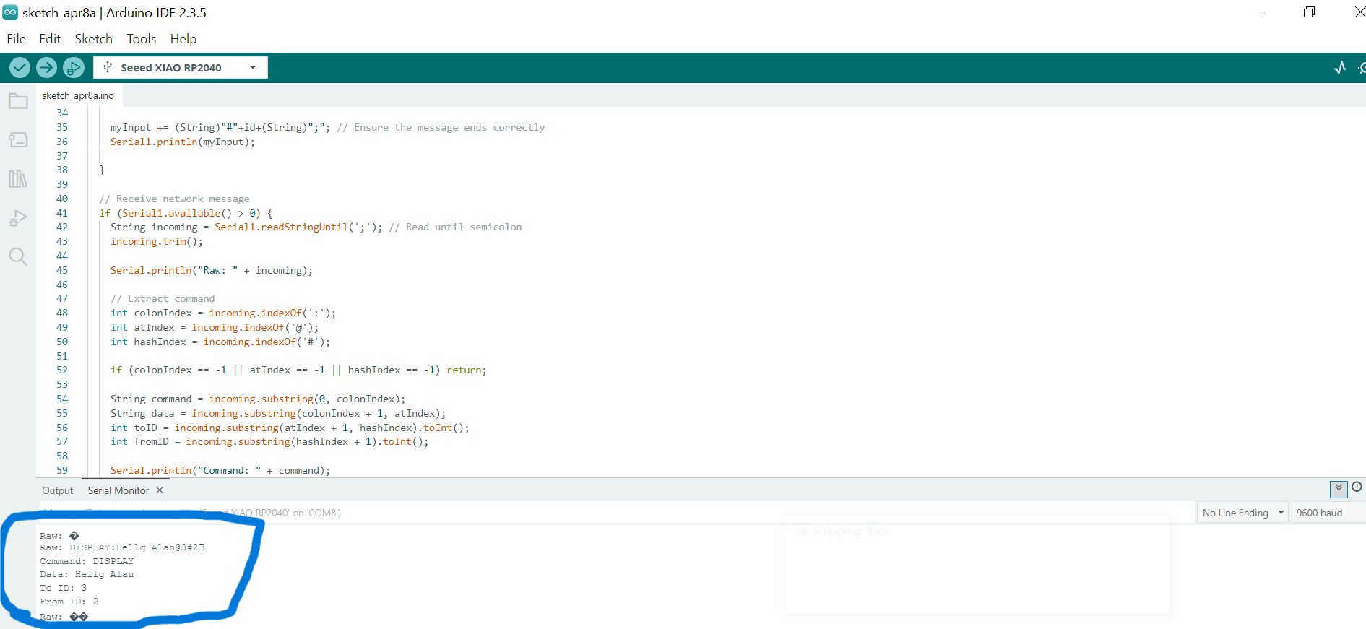
Task: Open the Tools menu
Action: (x=142, y=39)
